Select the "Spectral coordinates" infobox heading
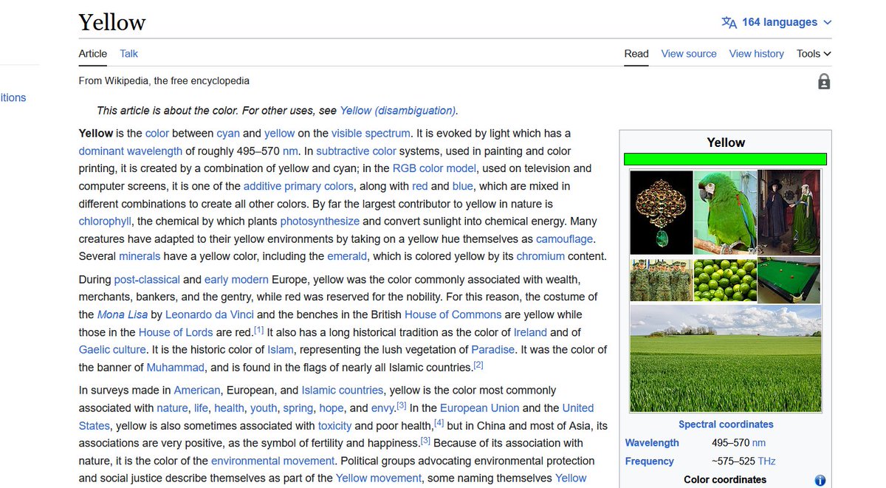 [x=726, y=425]
